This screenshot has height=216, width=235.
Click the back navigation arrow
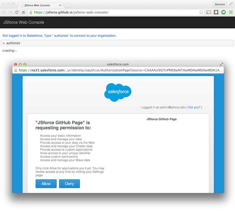point(4,12)
